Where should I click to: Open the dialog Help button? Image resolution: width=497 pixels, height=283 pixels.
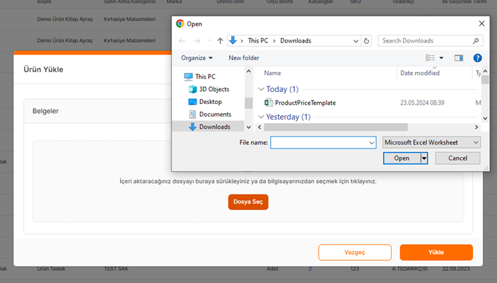(x=477, y=58)
